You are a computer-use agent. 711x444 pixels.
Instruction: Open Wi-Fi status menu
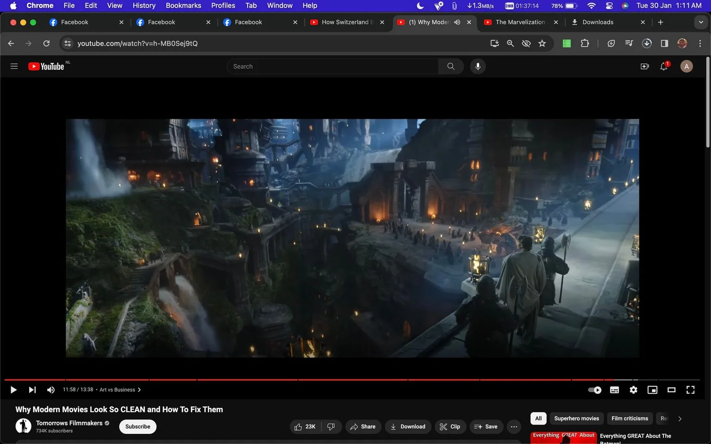pos(591,6)
